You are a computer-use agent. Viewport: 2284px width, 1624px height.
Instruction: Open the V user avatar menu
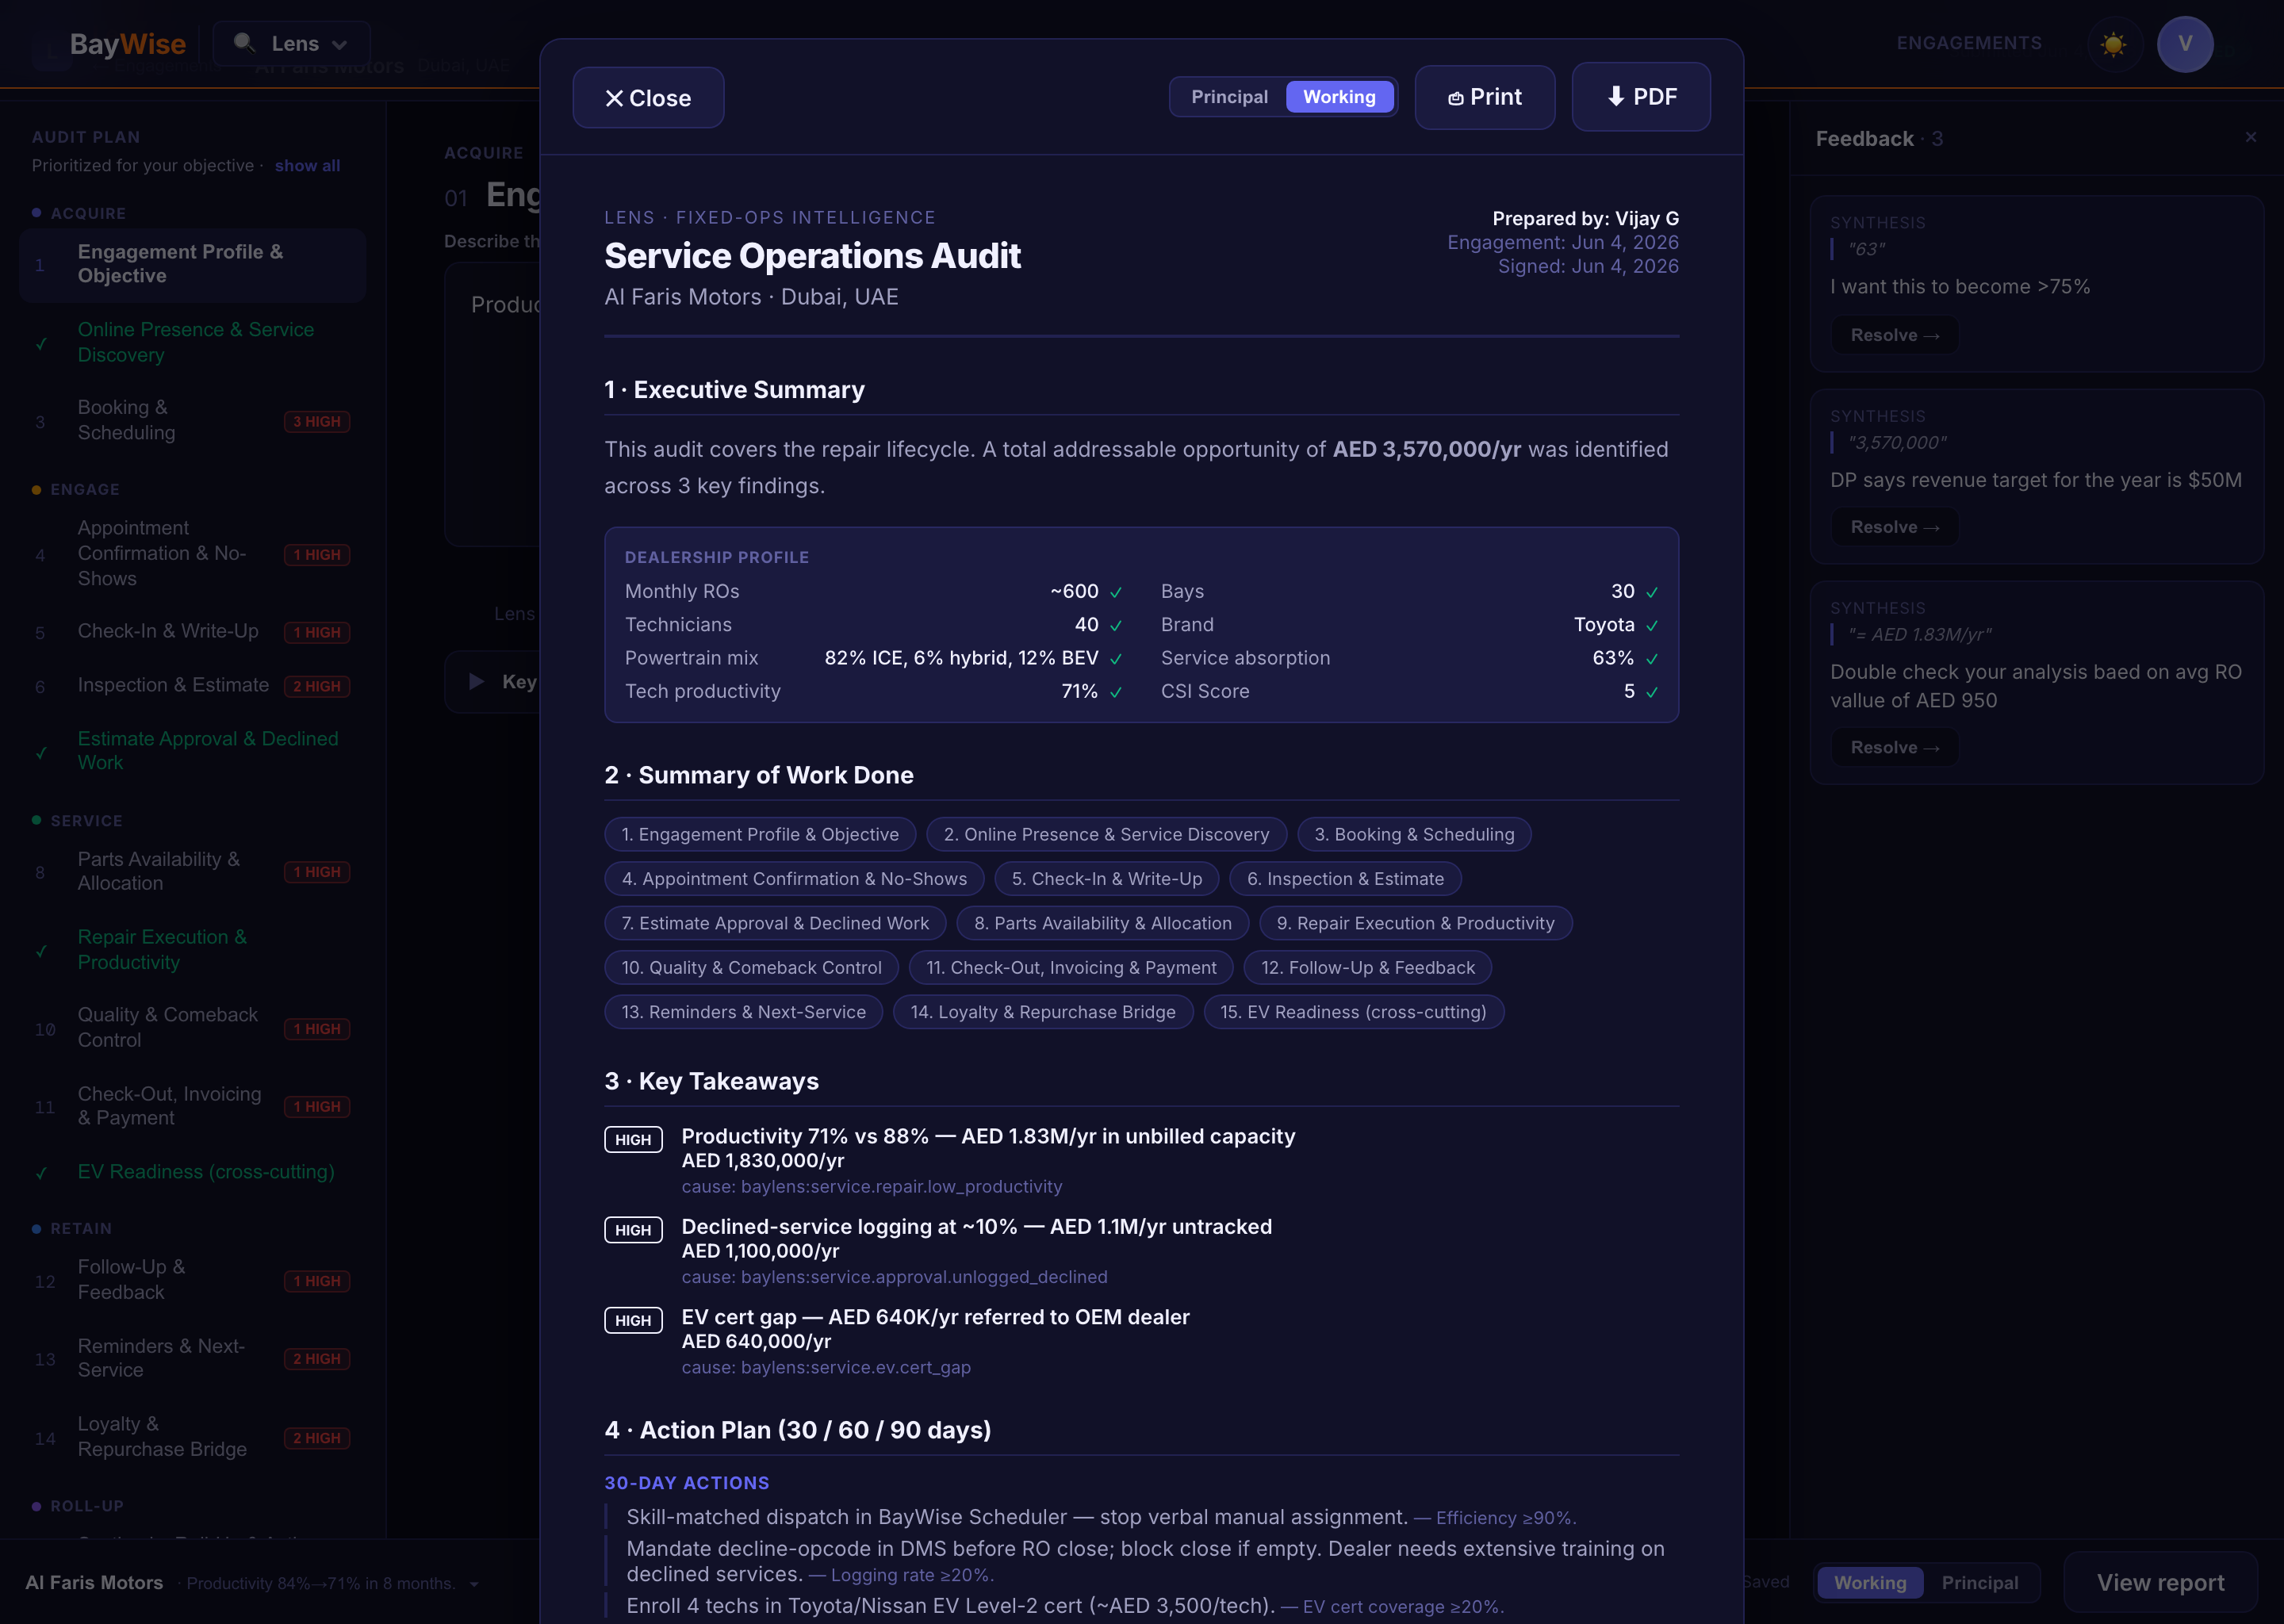(x=2184, y=44)
